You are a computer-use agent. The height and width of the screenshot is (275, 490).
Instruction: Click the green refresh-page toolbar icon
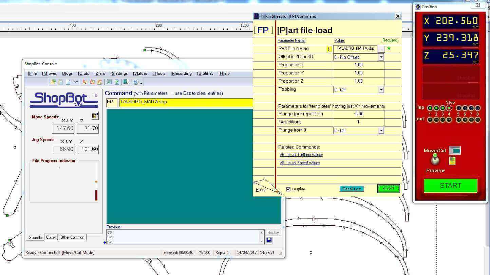coord(117,82)
